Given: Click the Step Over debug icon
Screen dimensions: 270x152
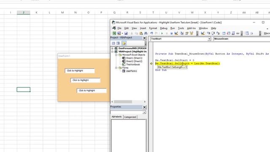Looking at the screenshot, I should pyautogui.click(x=213, y=33).
